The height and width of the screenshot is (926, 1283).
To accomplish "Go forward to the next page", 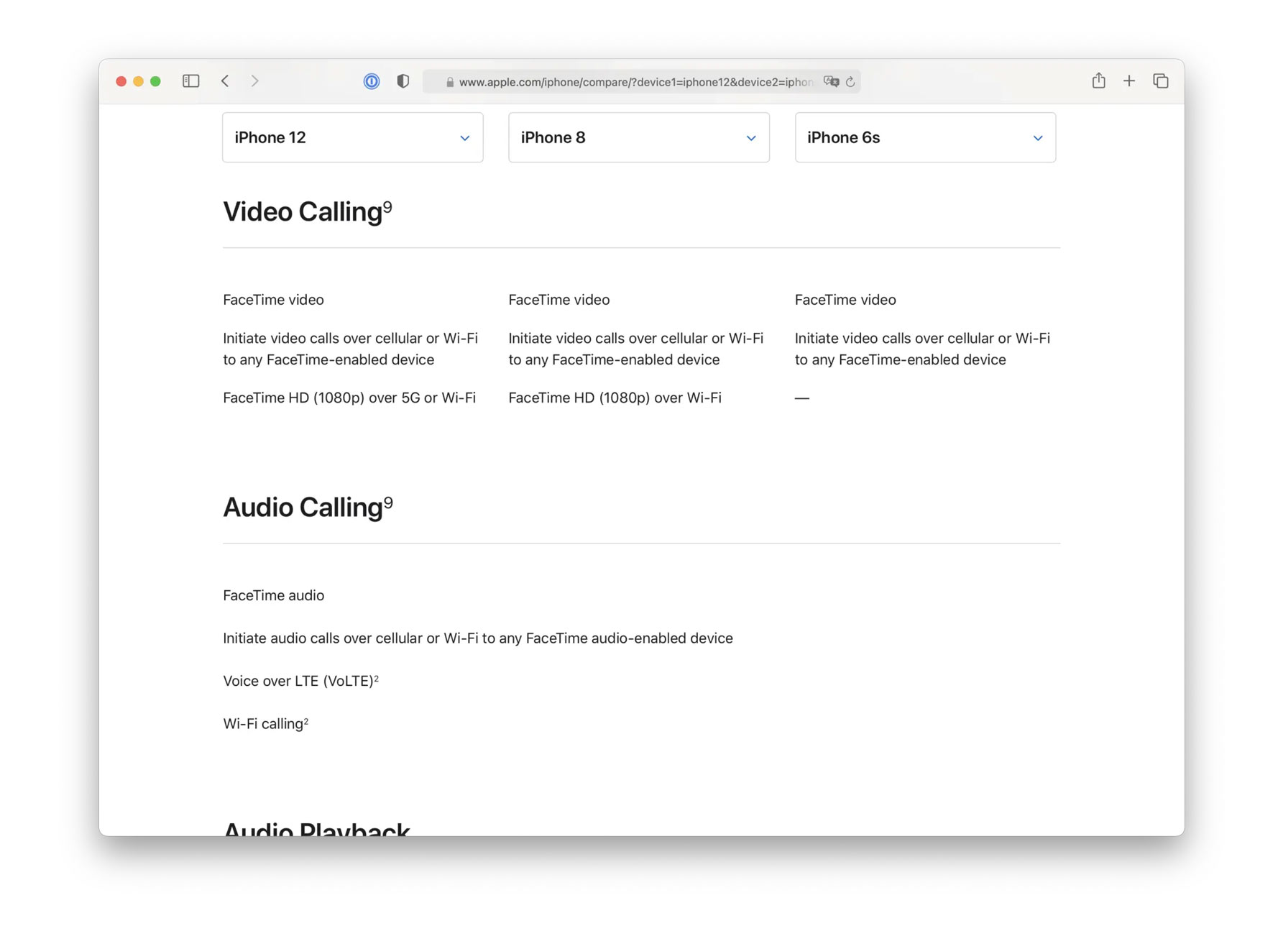I will click(x=254, y=81).
